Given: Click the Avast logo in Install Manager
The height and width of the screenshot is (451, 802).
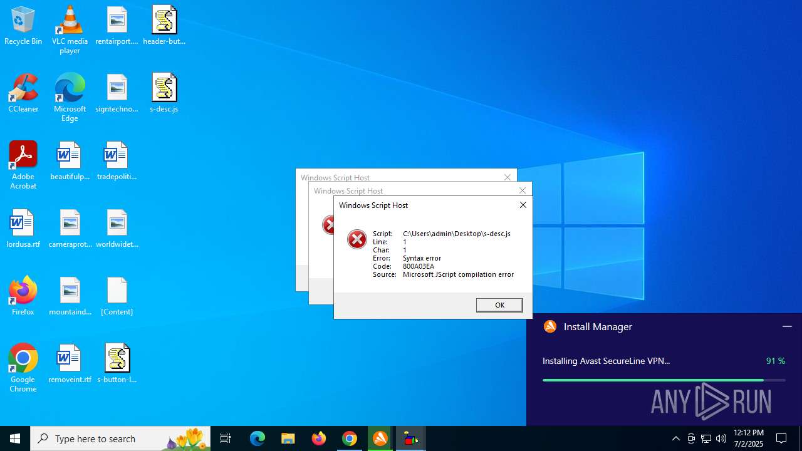Looking at the screenshot, I should [550, 326].
